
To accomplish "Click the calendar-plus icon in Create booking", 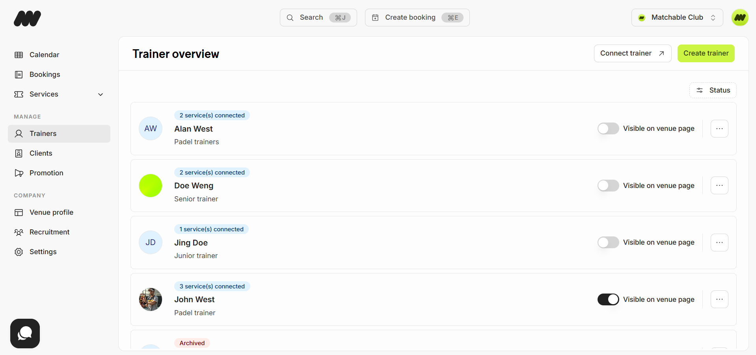I will [x=375, y=18].
